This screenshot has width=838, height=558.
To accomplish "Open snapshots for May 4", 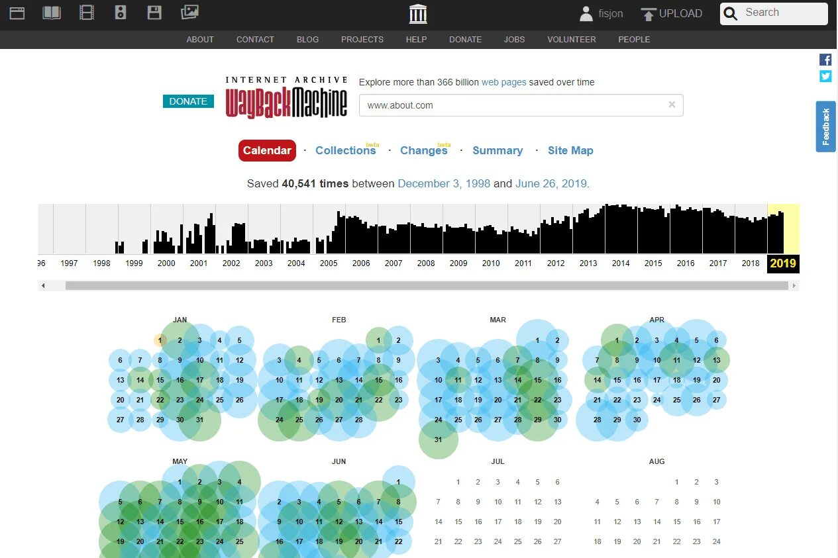I will pyautogui.click(x=239, y=482).
